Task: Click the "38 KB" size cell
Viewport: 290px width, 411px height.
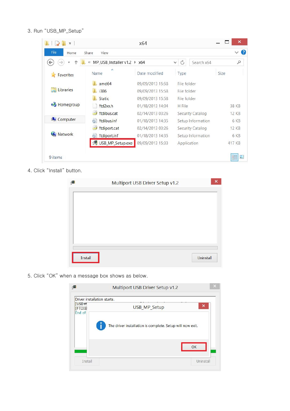Action: tap(235, 106)
